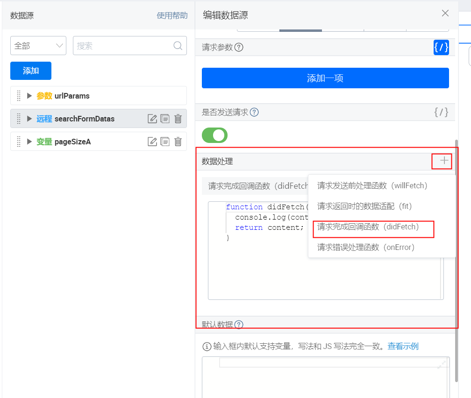Expand the pageSizeA variable item

[29, 142]
